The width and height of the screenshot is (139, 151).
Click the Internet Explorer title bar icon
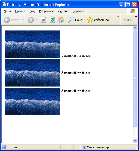[x=4, y=4]
